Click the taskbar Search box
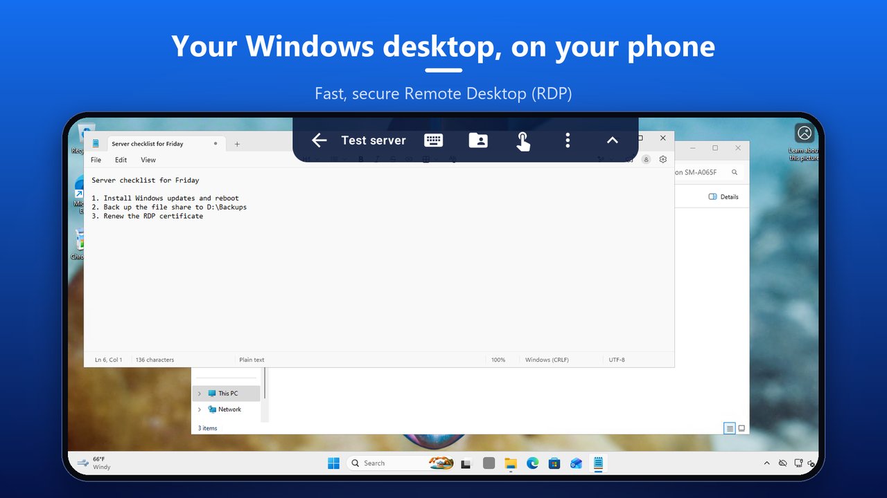 [401, 463]
